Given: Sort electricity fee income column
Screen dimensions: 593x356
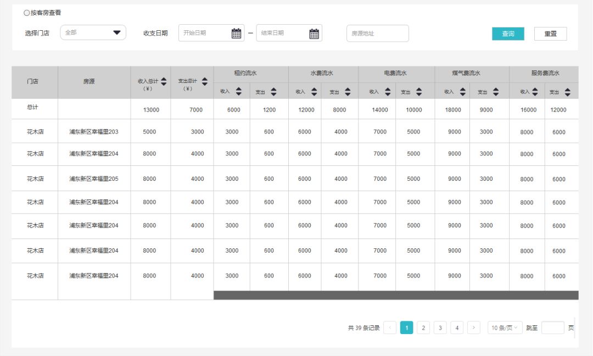Looking at the screenshot, I should point(388,92).
